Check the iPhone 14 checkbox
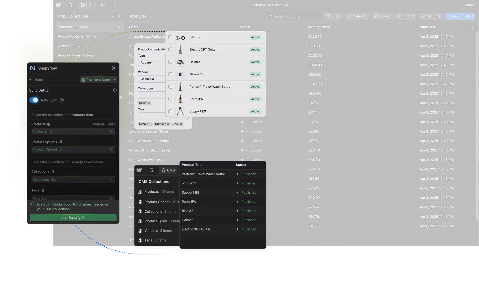This screenshot has width=479, height=284. pos(170,74)
